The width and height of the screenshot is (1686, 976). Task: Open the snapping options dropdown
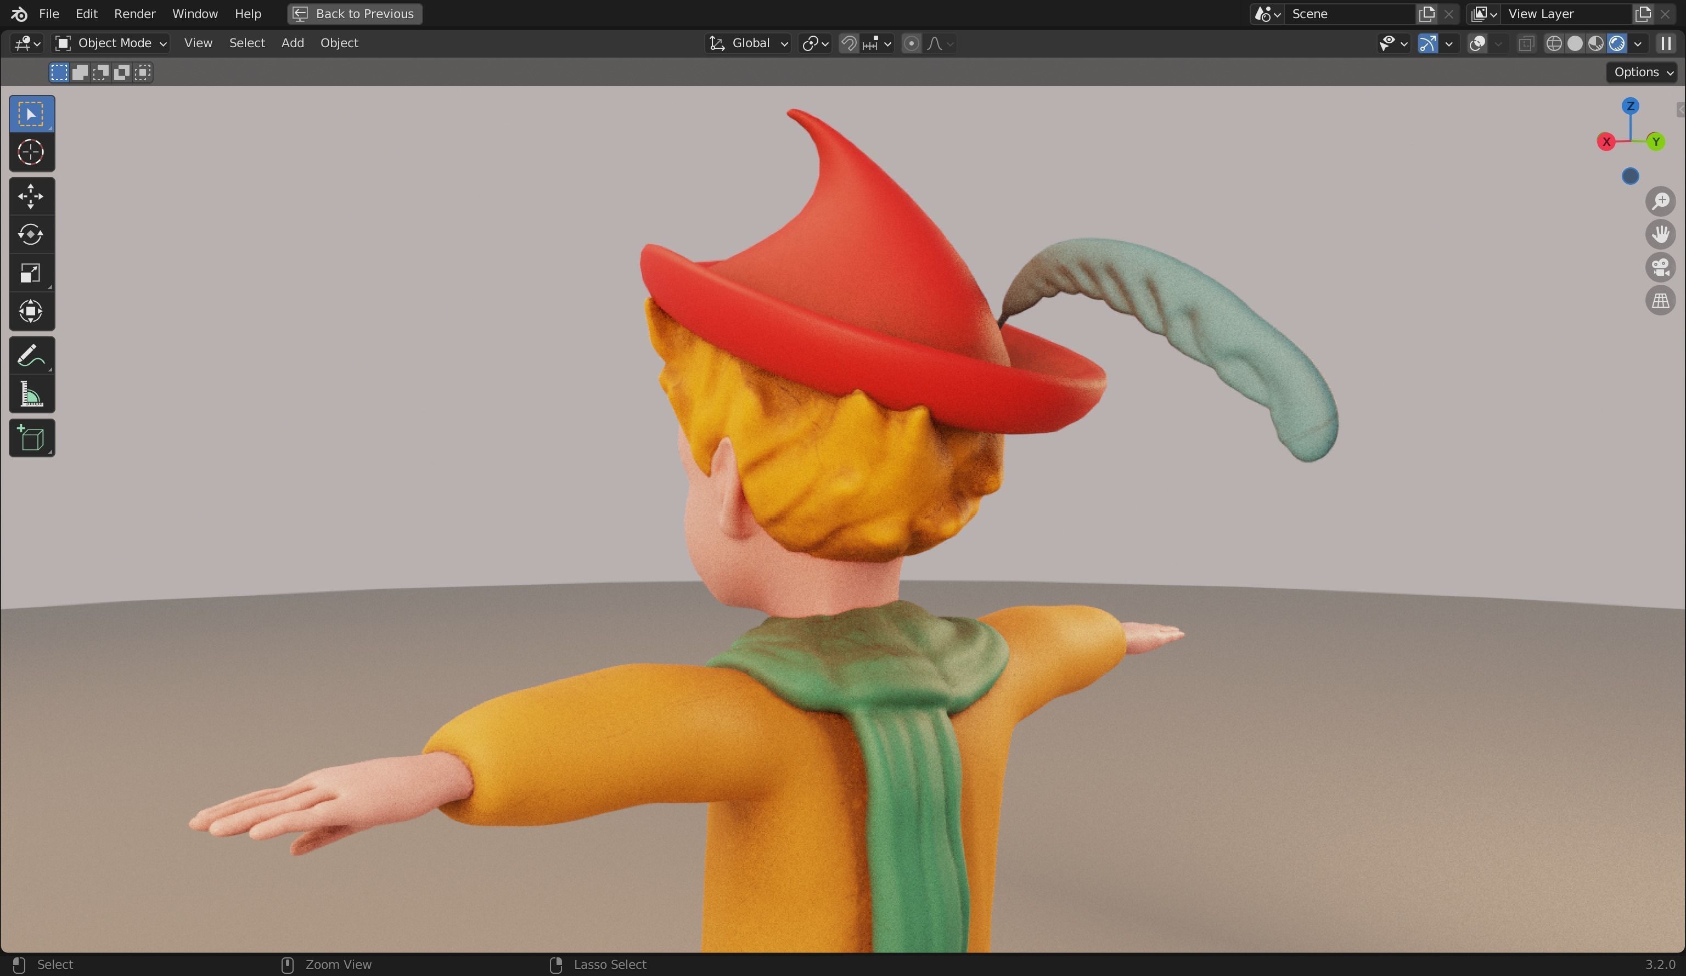(876, 43)
